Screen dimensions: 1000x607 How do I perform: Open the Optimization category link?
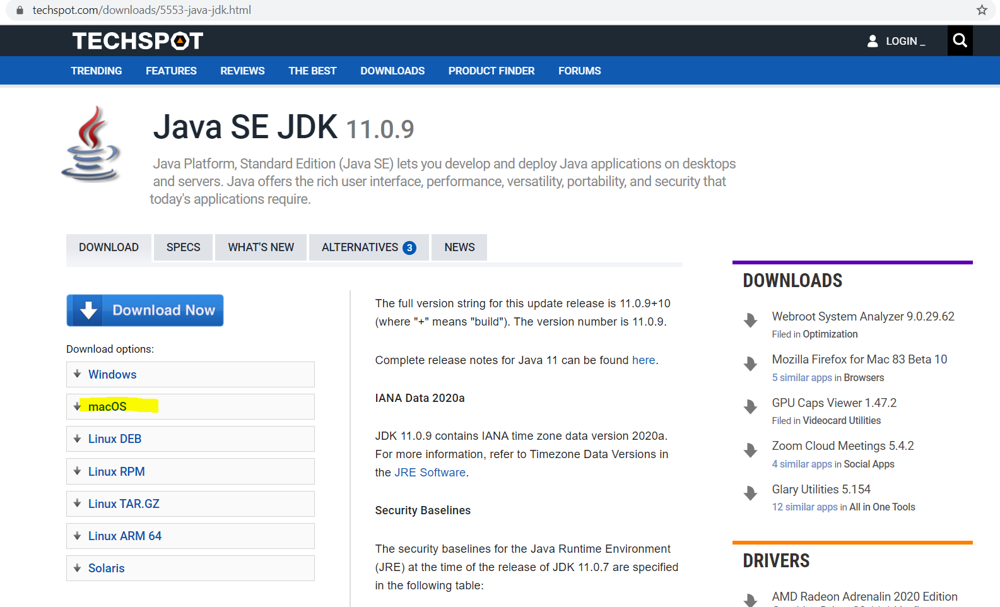point(830,334)
